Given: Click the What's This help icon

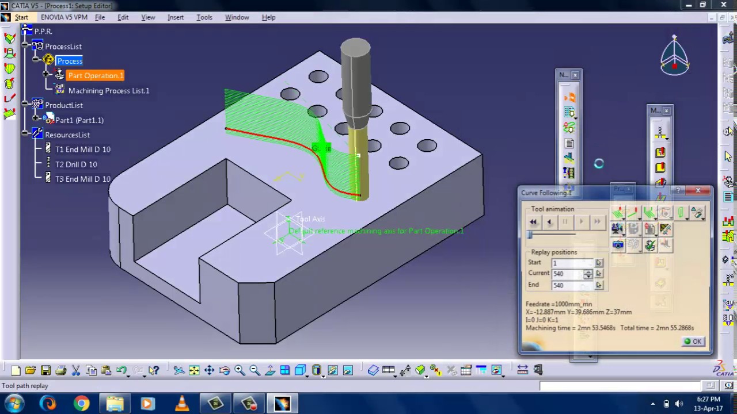Looking at the screenshot, I should click(x=153, y=370).
